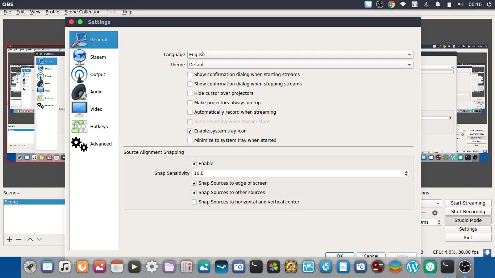Launch Steam from the dock
This screenshot has height=278, width=495.
pyautogui.click(x=221, y=267)
